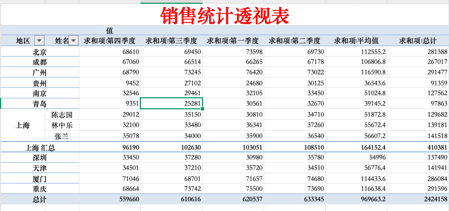Select the 林中乐 name cell
The image size is (449, 211).
pos(62,125)
